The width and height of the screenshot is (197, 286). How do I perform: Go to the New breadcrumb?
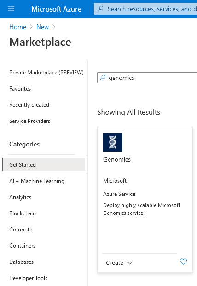coord(42,27)
